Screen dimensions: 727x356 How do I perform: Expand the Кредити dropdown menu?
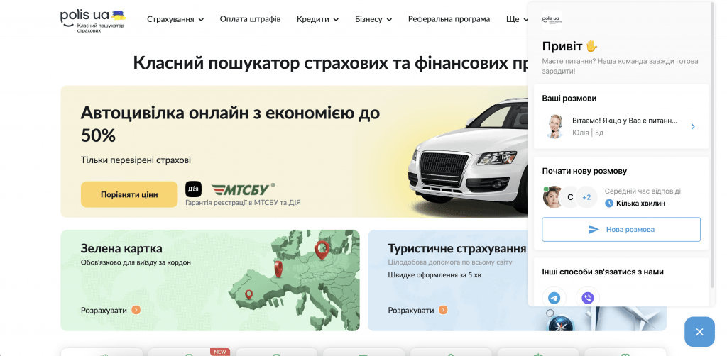(x=317, y=19)
